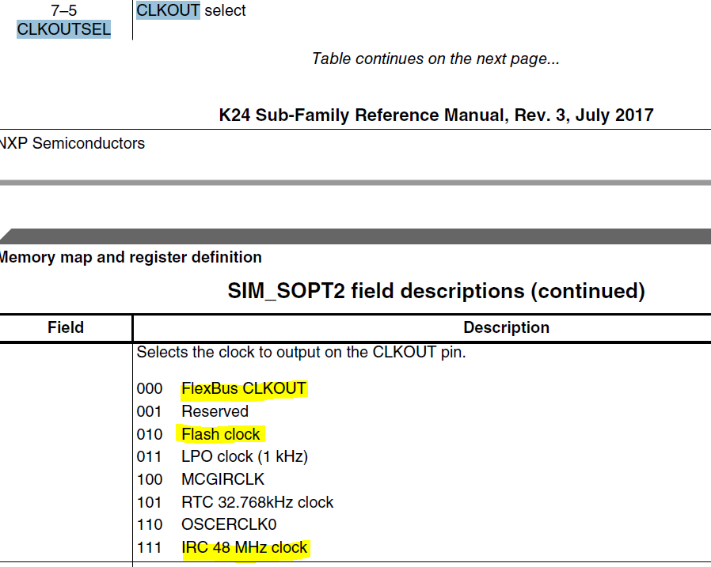711x567 pixels.
Task: Click "Table continues on the next page..." note
Action: point(435,59)
